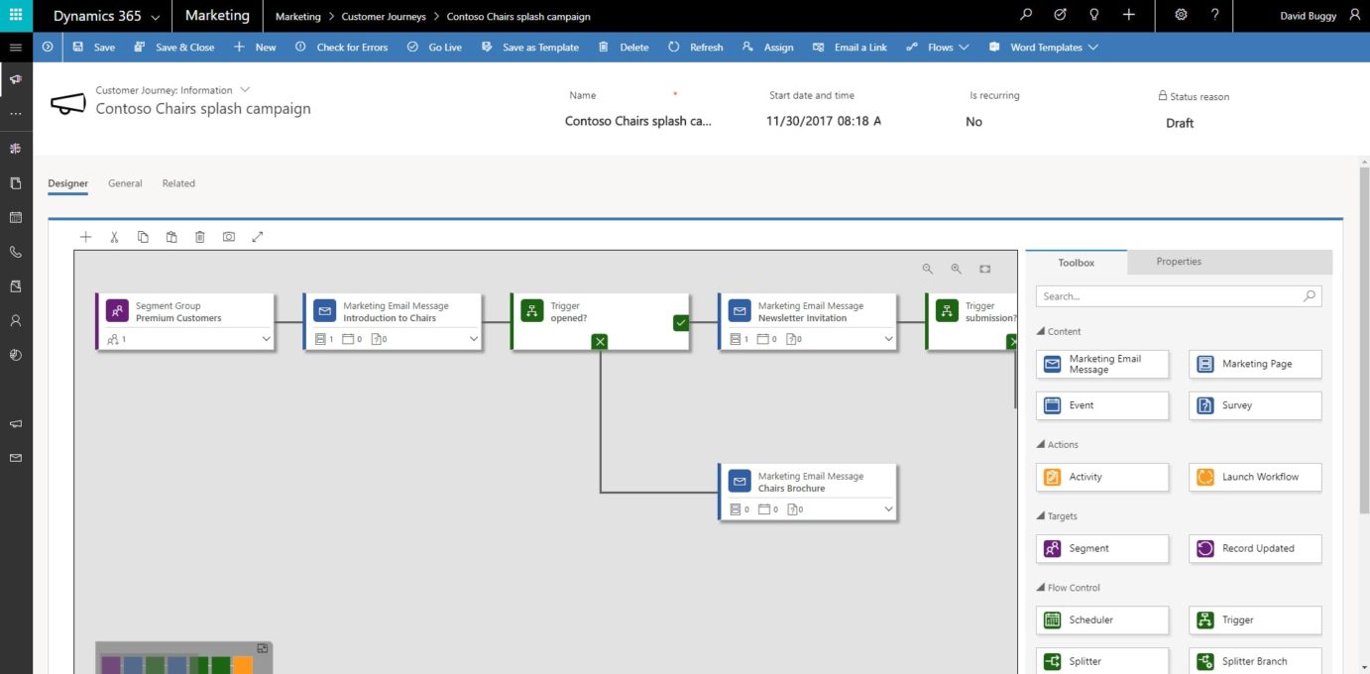1370x674 pixels.
Task: Copy tile using designer copy icon
Action: pyautogui.click(x=143, y=237)
